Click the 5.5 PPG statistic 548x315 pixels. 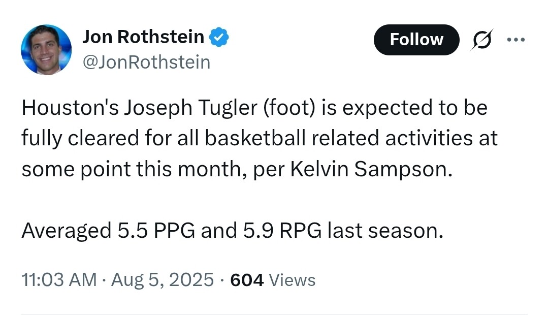tap(156, 231)
